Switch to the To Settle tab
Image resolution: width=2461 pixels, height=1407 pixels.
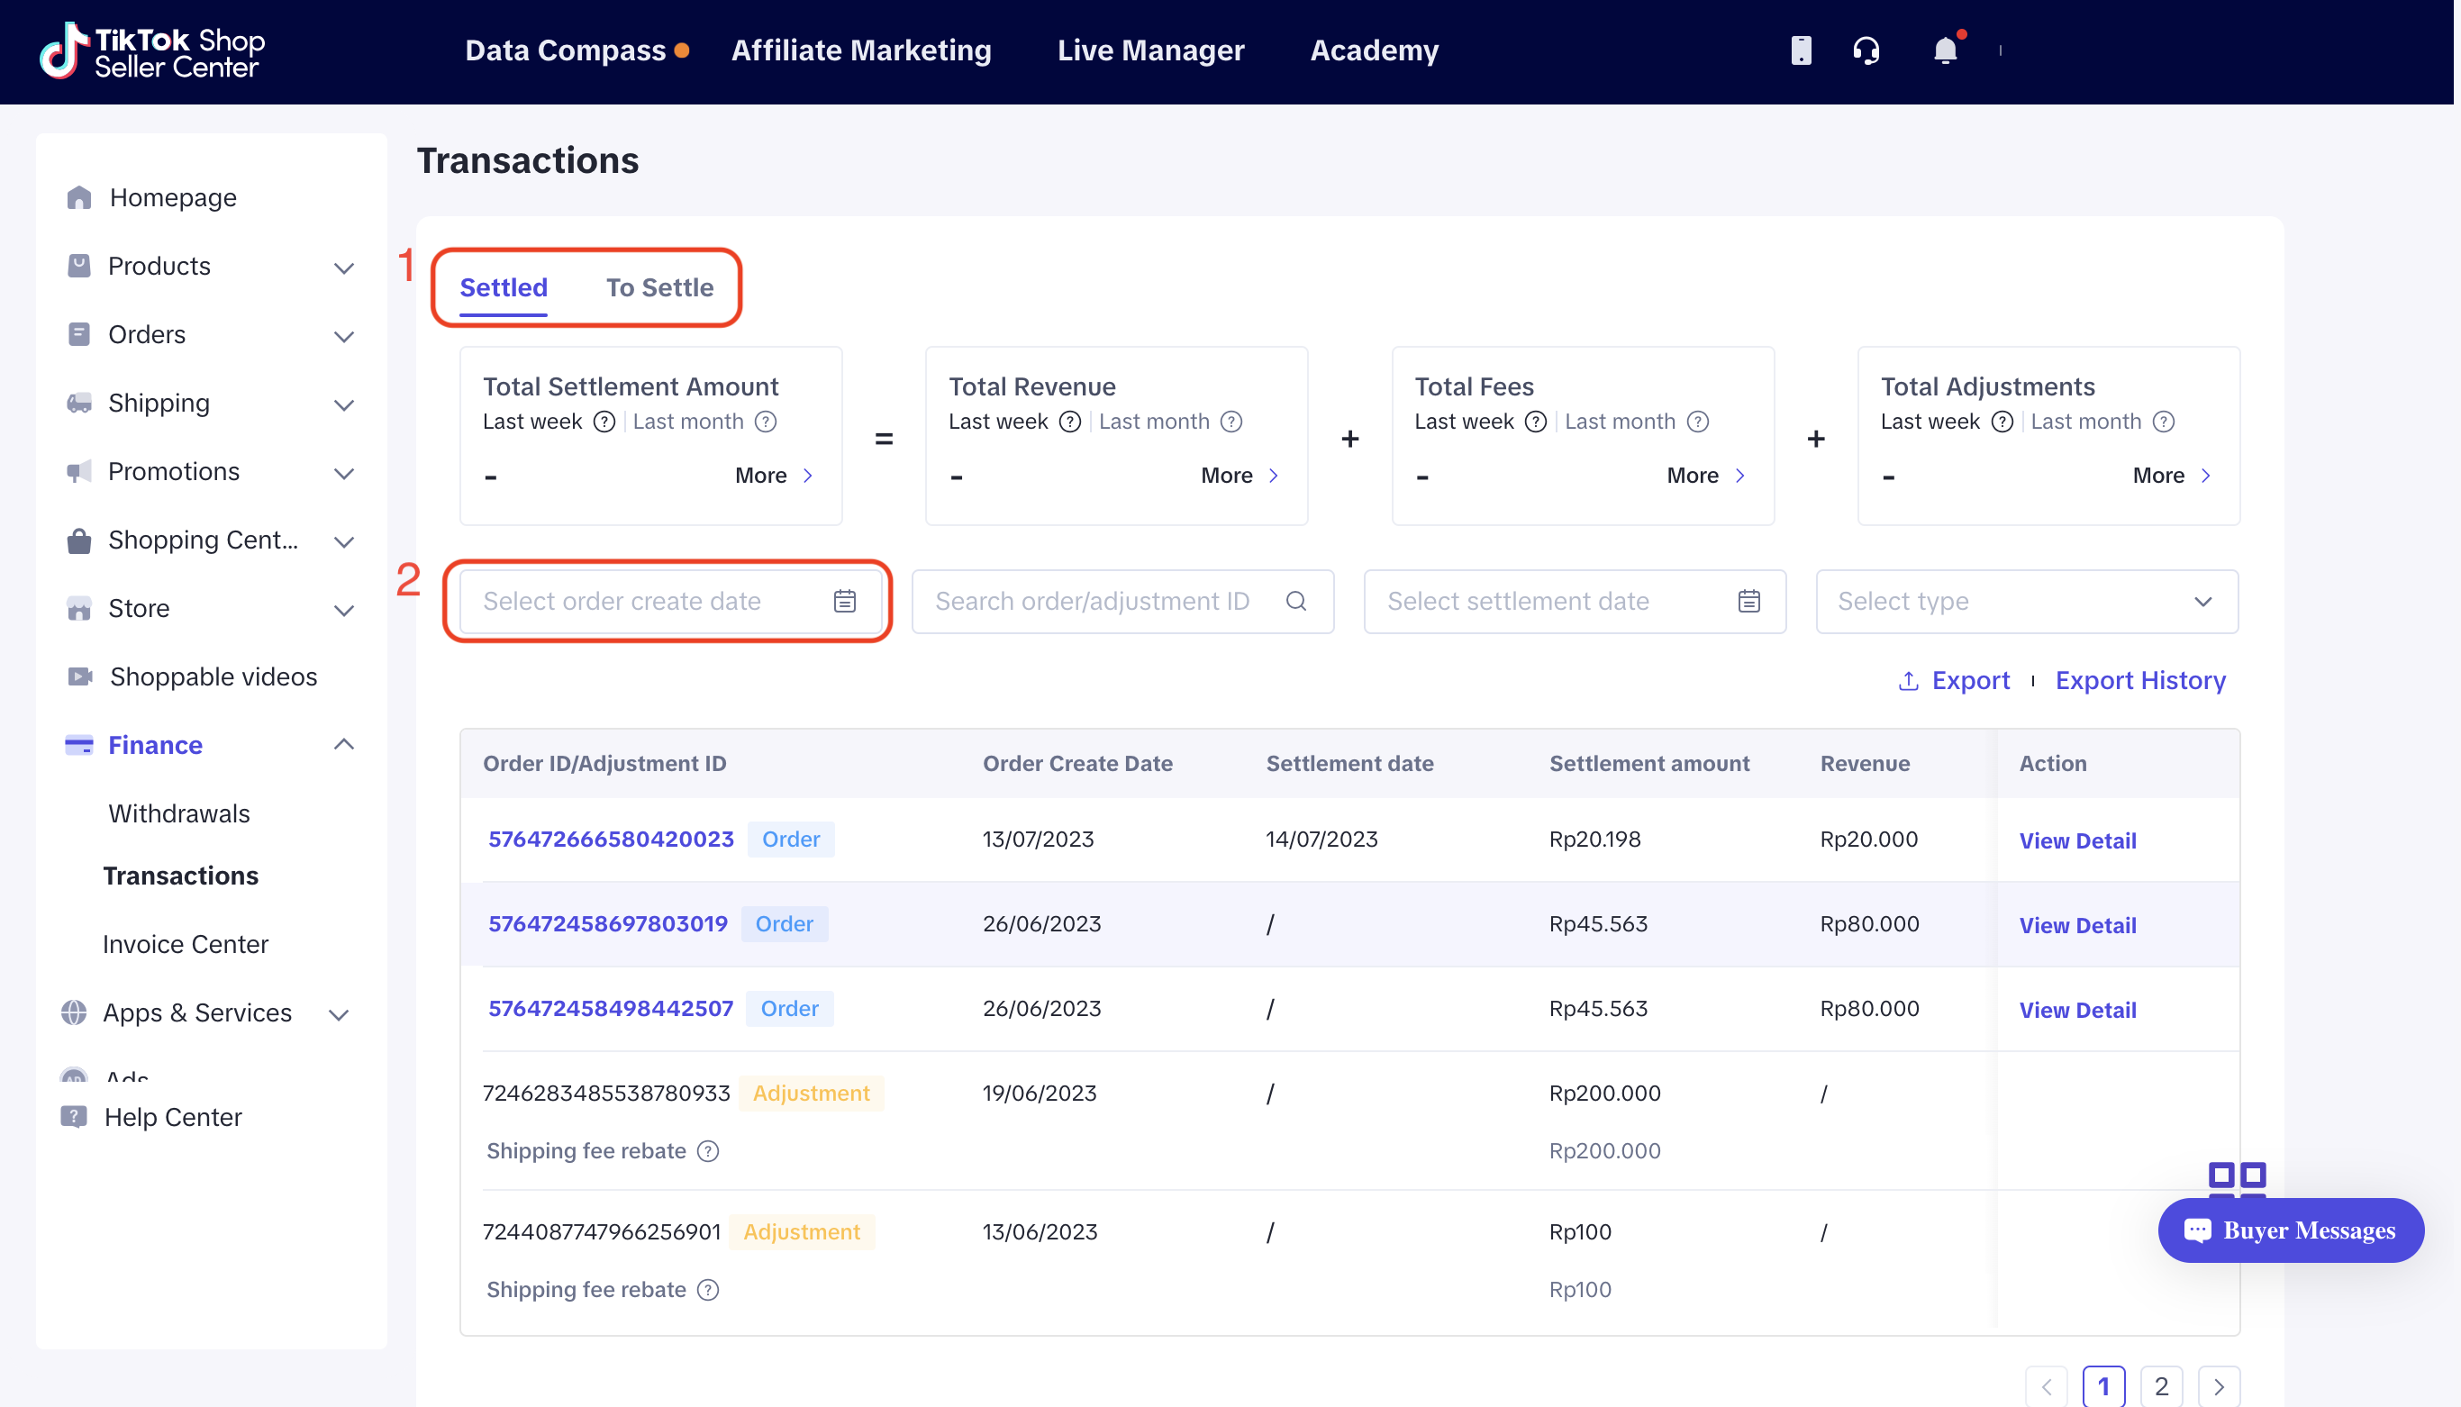(x=660, y=288)
